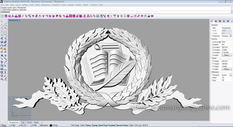Open the Render menu

point(78,5)
